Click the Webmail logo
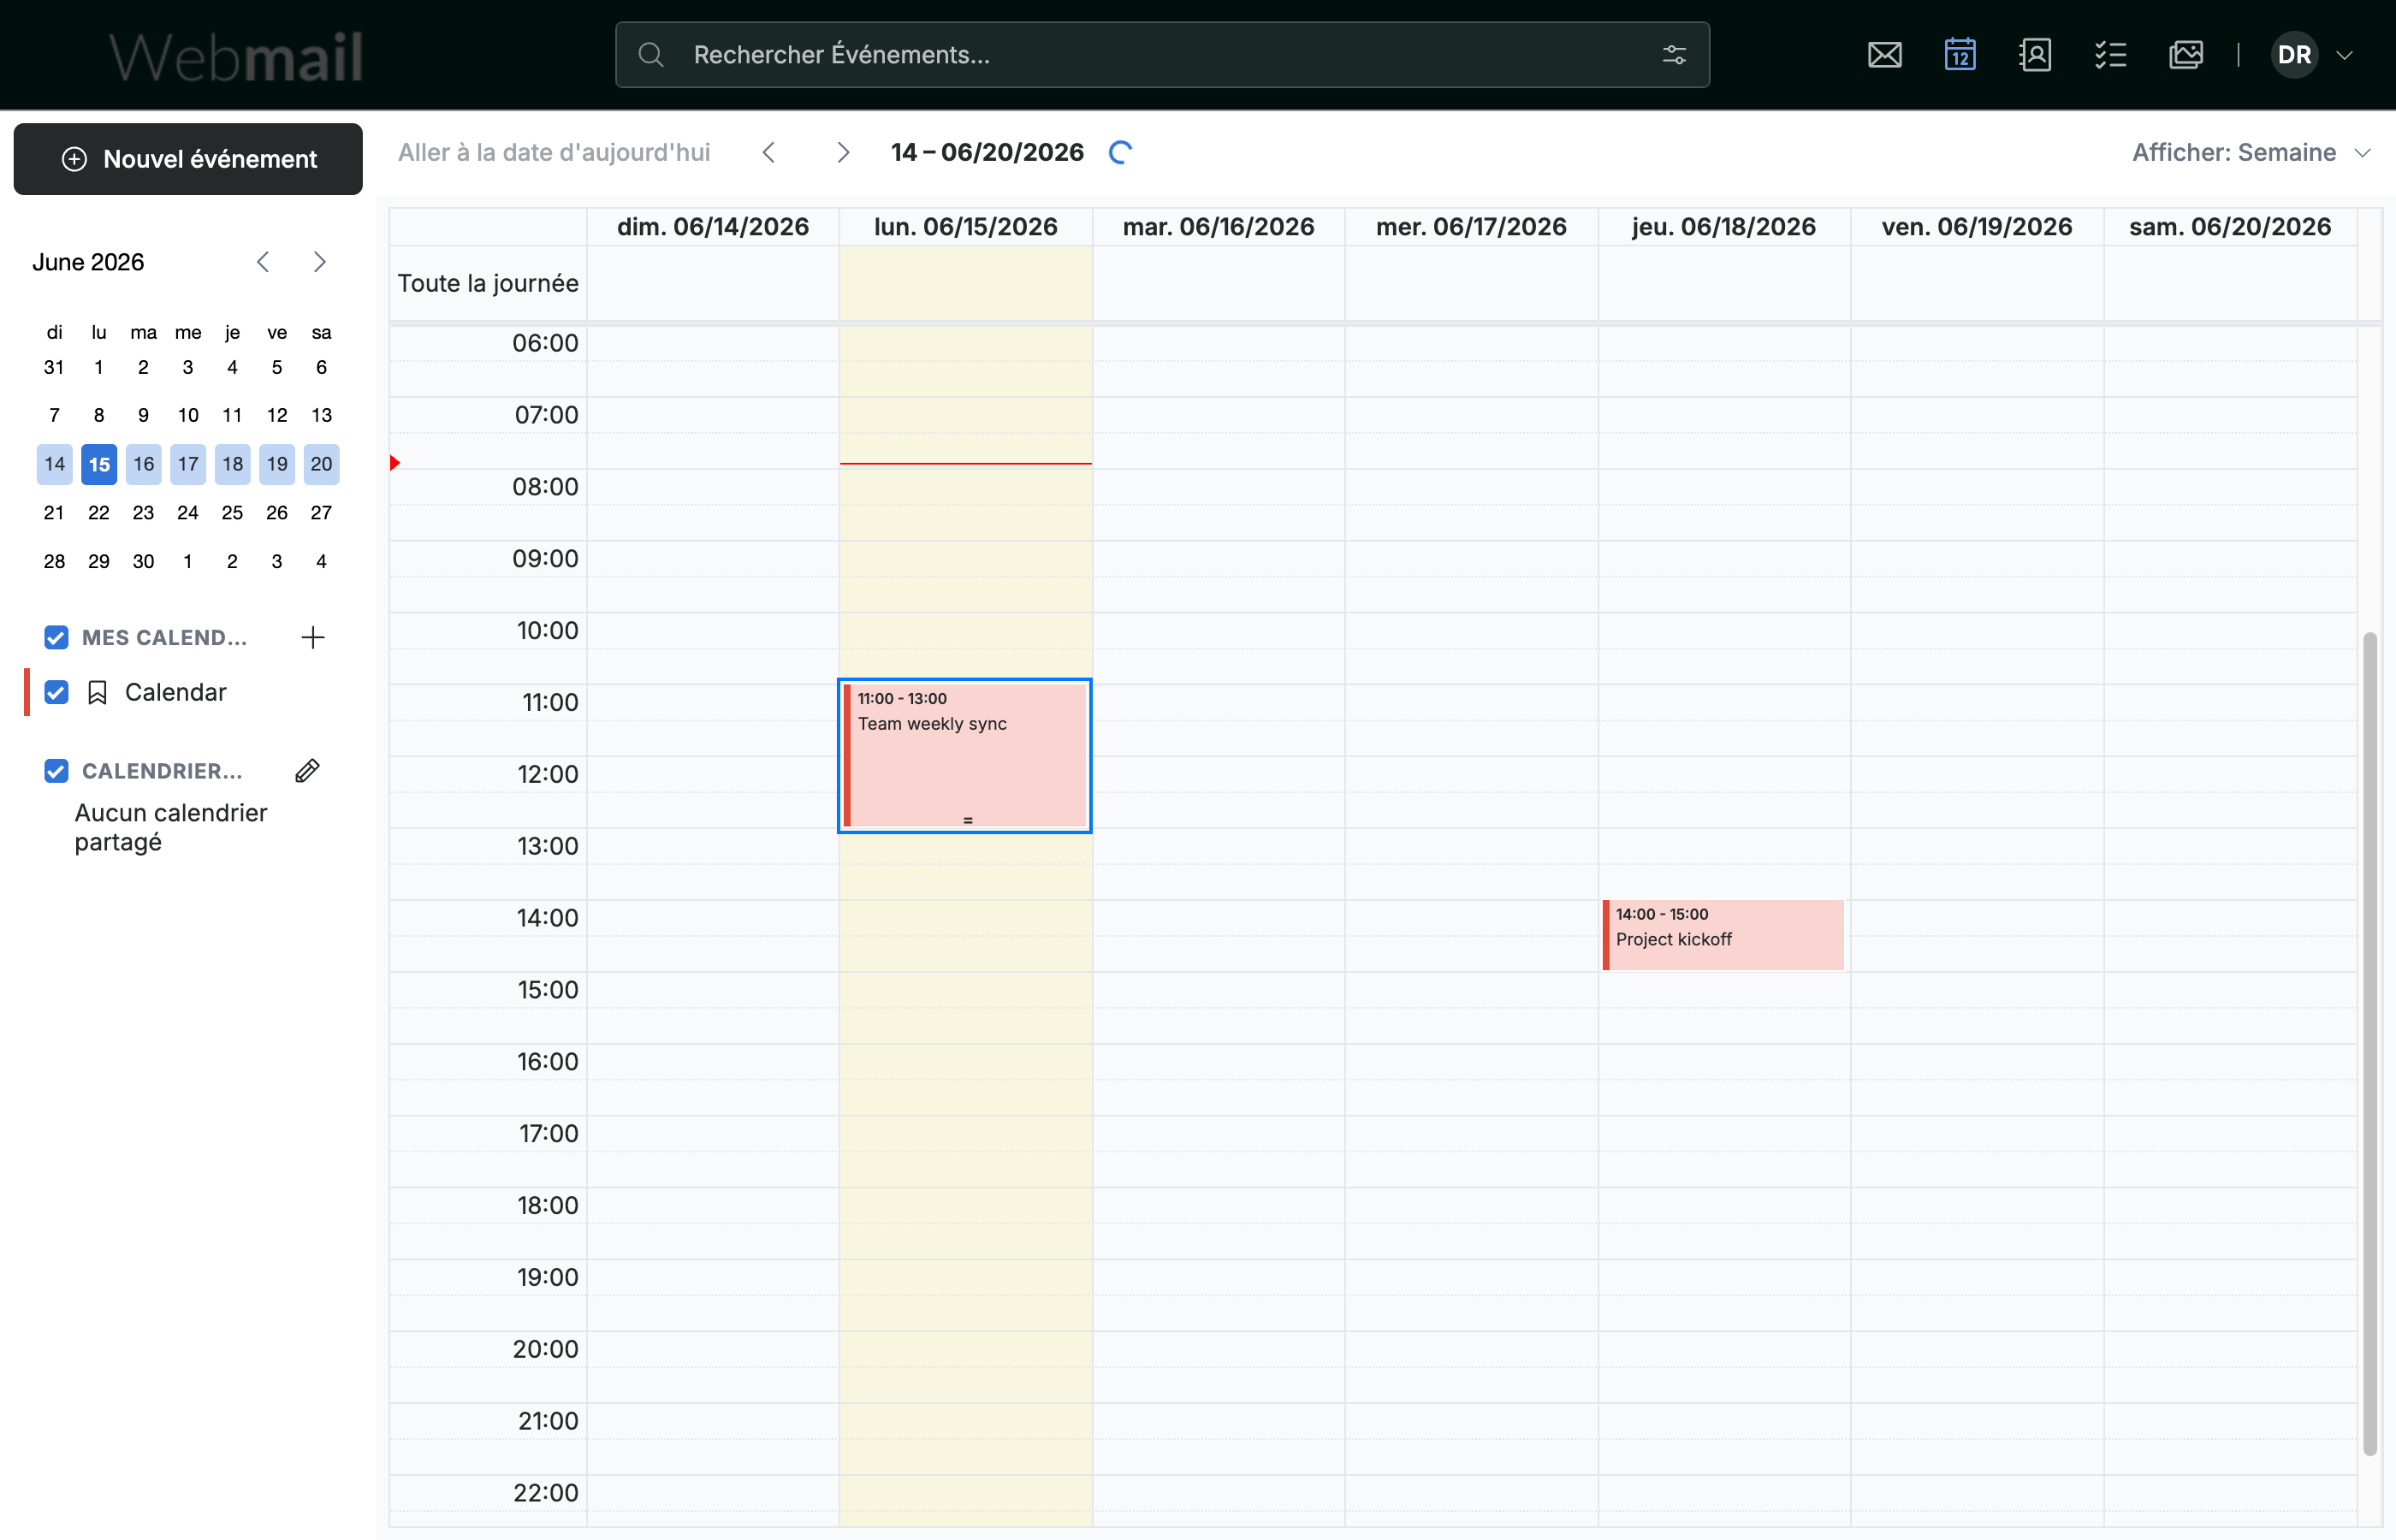The height and width of the screenshot is (1540, 2396). [x=236, y=57]
